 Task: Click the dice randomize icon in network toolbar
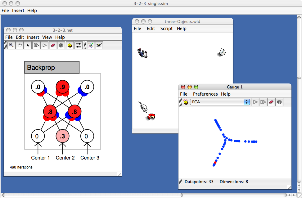[x=61, y=45]
